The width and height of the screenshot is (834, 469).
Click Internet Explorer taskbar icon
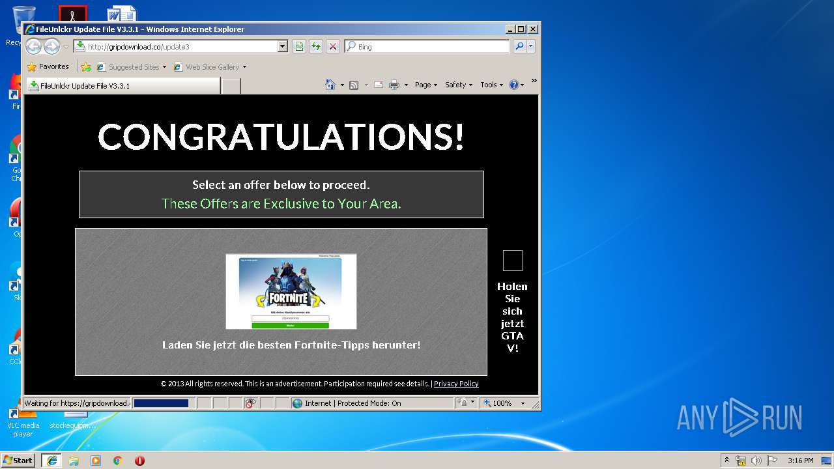tap(51, 461)
